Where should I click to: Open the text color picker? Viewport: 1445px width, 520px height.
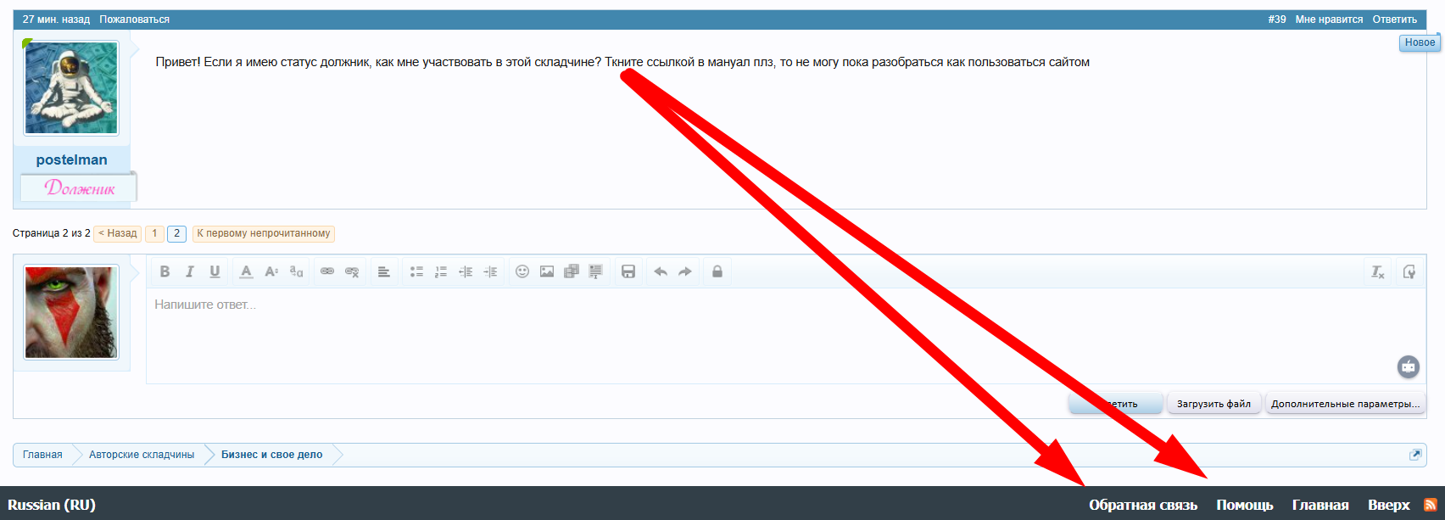tap(246, 271)
